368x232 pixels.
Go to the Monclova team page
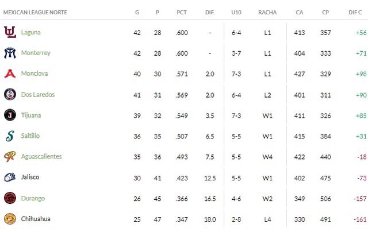34,74
